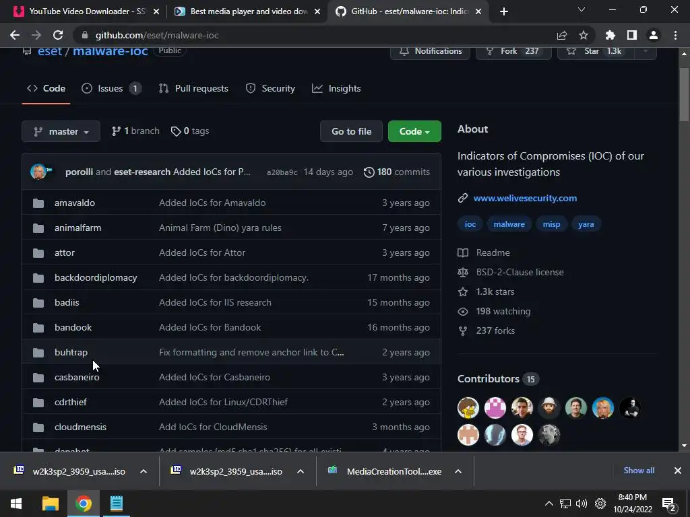This screenshot has height=517, width=690.
Task: Open BSD-2-Clause license link
Action: click(x=511, y=272)
